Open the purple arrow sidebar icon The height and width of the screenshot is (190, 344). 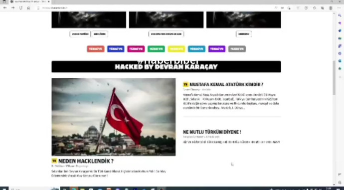(x=340, y=23)
